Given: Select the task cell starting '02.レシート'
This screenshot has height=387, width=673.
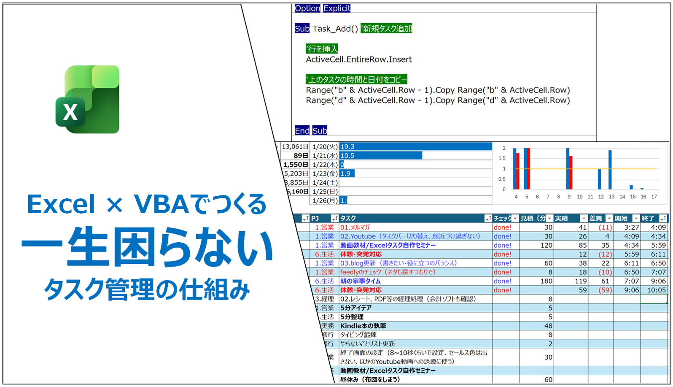Looking at the screenshot, I should (x=416, y=299).
